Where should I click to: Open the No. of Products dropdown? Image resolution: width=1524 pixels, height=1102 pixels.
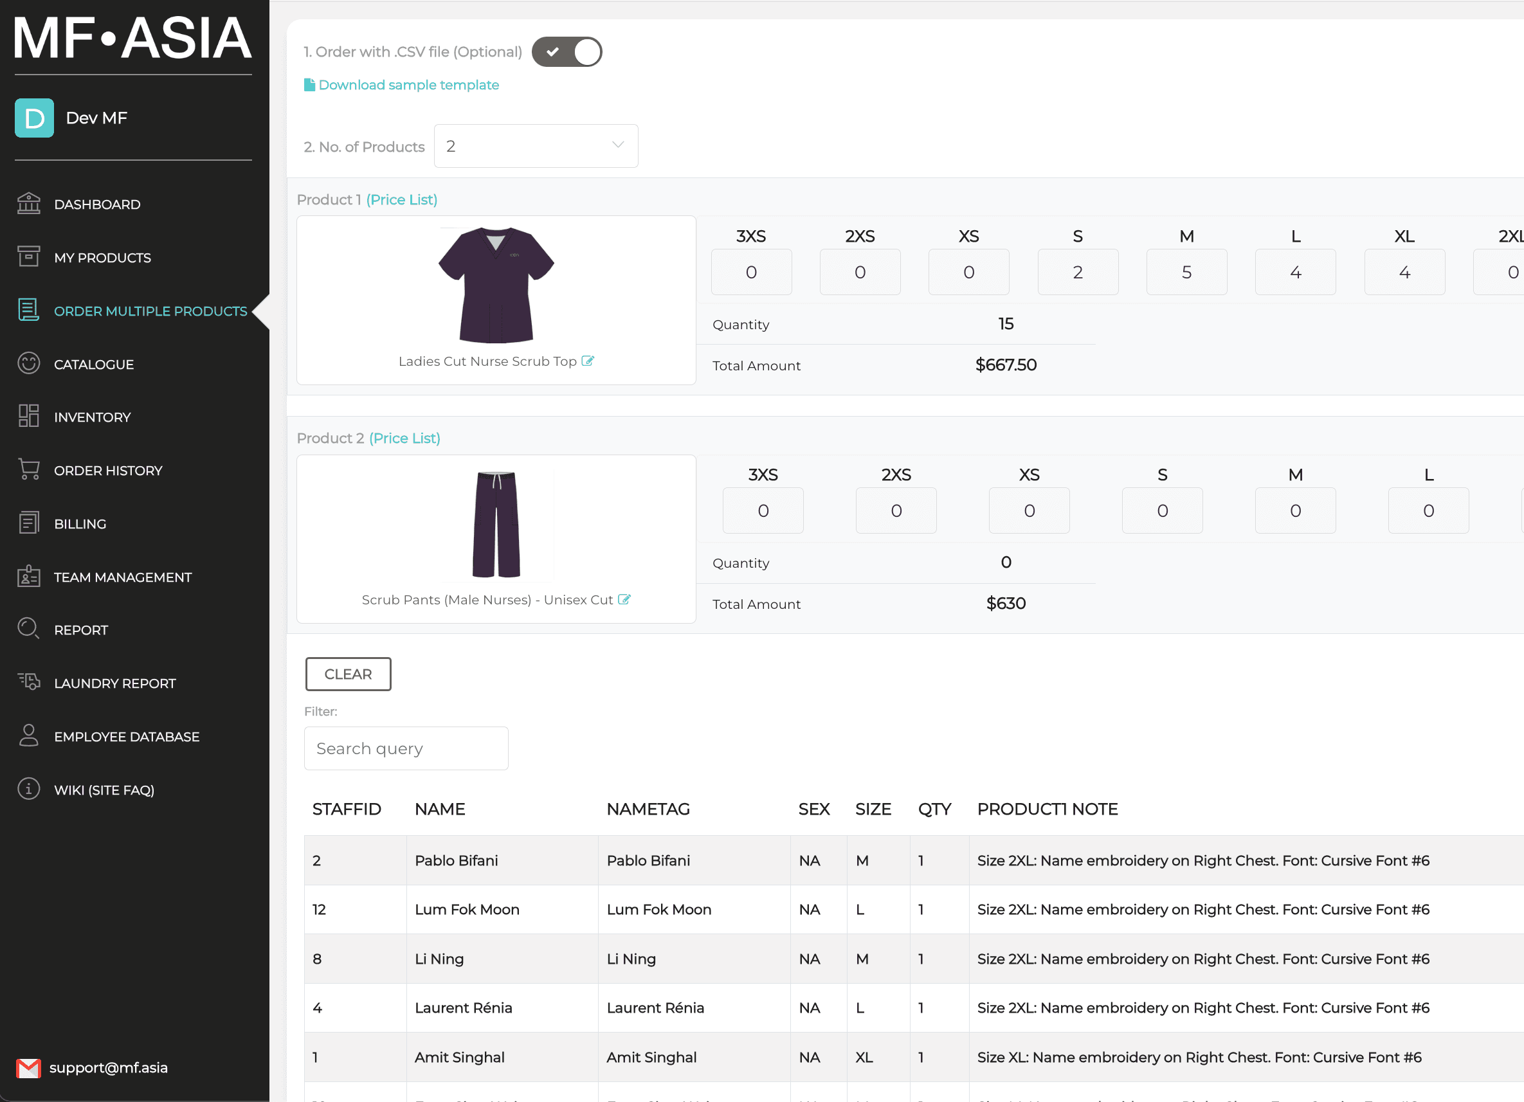(x=536, y=146)
